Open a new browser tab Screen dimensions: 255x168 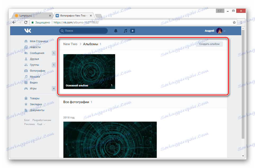coord(99,16)
